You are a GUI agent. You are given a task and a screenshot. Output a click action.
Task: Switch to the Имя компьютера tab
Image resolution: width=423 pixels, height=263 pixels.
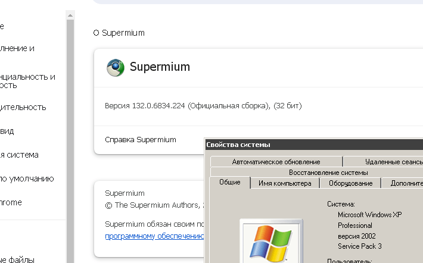tap(285, 183)
